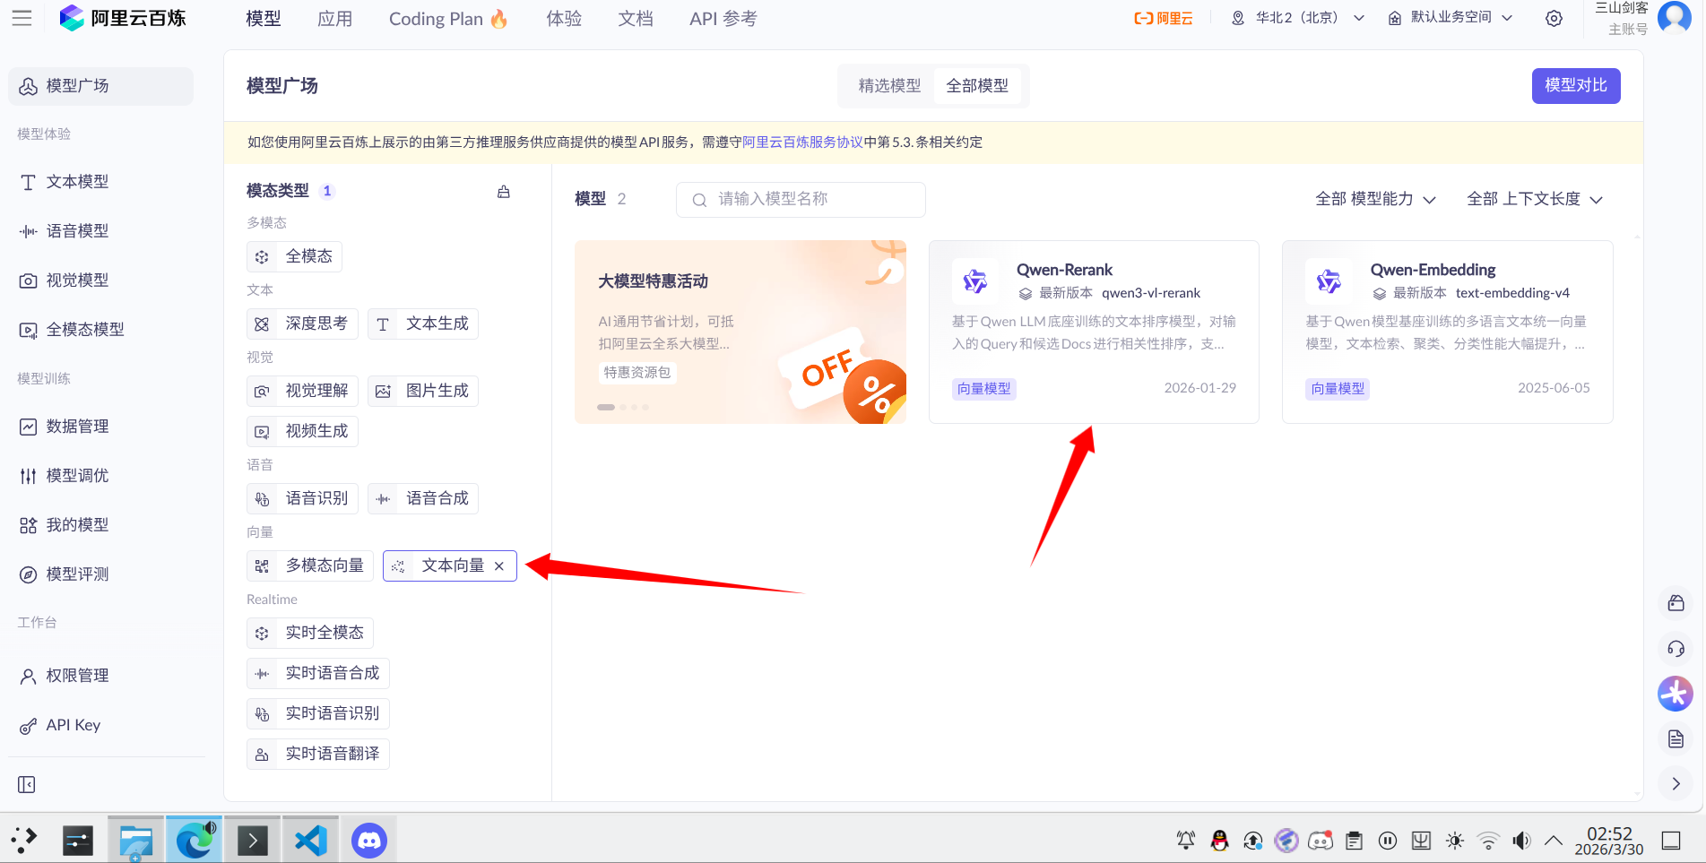The width and height of the screenshot is (1706, 863).
Task: Collapse the left sidebar with bottom icon
Action: point(27,784)
